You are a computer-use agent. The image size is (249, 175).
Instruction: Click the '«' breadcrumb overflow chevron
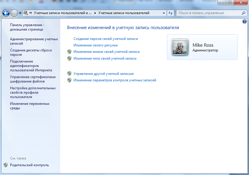tap(31, 13)
